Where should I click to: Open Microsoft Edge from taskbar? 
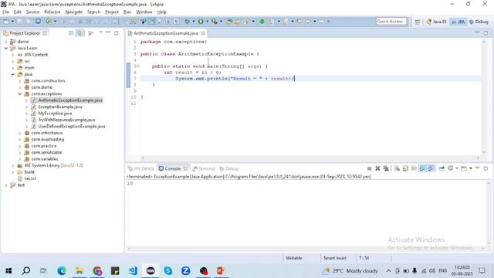(x=62, y=271)
